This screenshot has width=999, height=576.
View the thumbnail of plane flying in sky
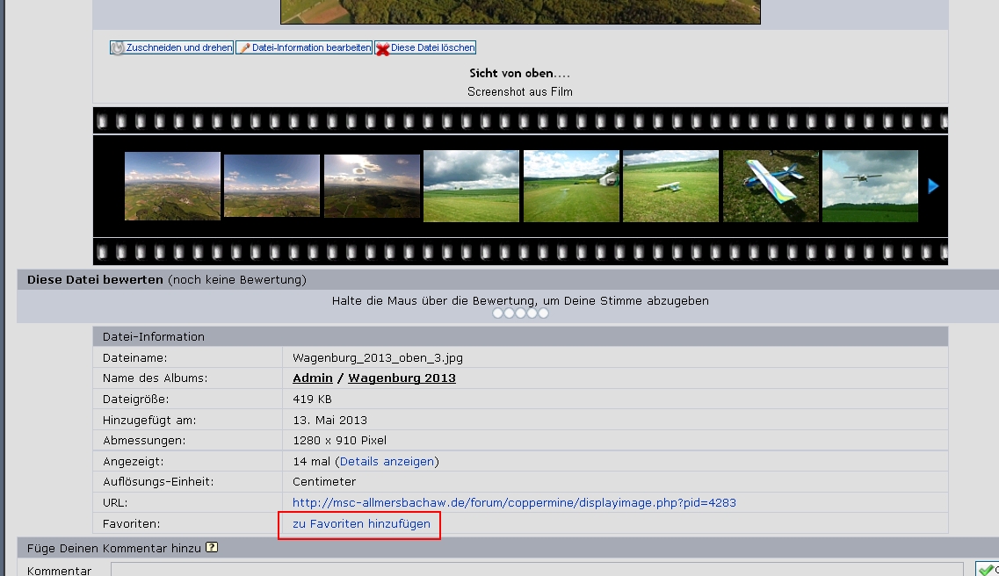[x=870, y=186]
